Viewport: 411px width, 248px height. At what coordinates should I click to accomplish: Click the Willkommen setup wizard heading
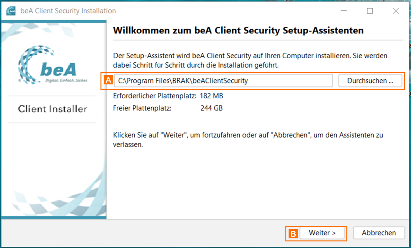(238, 30)
